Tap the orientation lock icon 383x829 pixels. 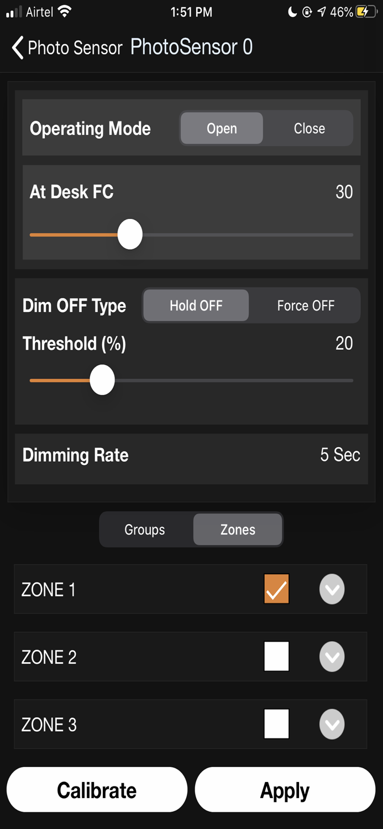pyautogui.click(x=307, y=12)
